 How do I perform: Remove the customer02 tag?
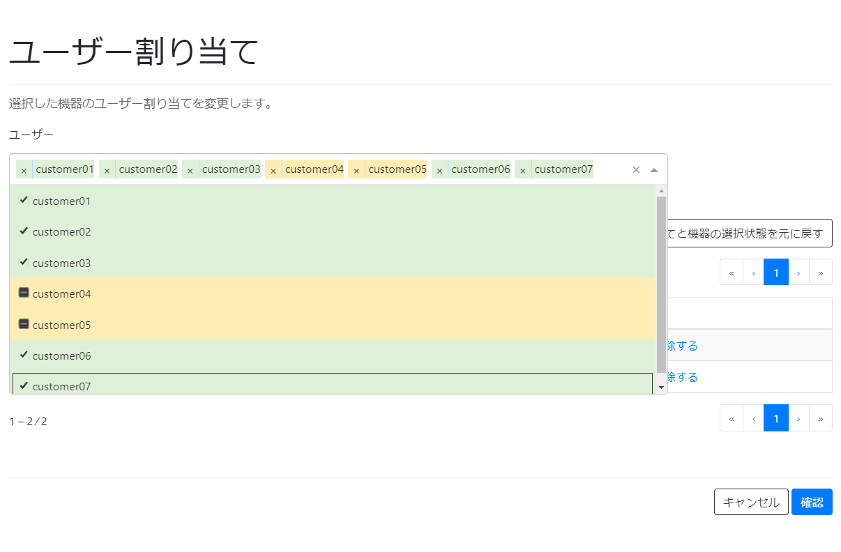coord(107,169)
